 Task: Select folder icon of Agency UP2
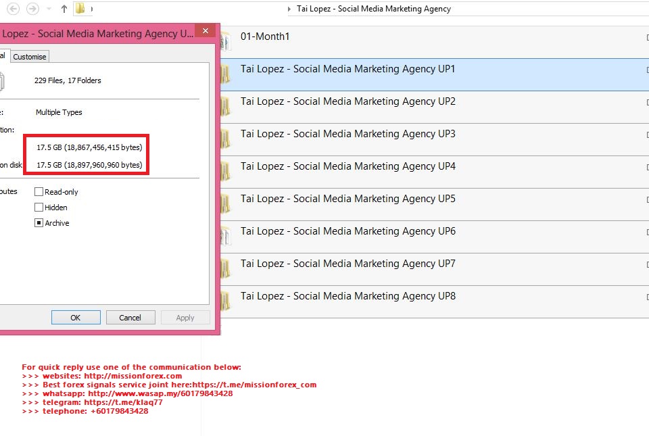225,107
